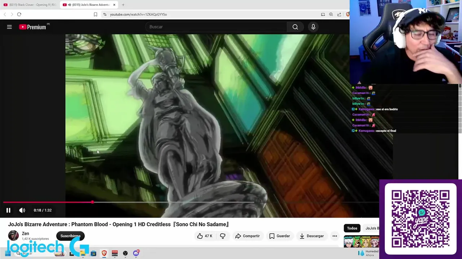Start voice search with the microphone icon
The width and height of the screenshot is (462, 259).
(x=313, y=27)
